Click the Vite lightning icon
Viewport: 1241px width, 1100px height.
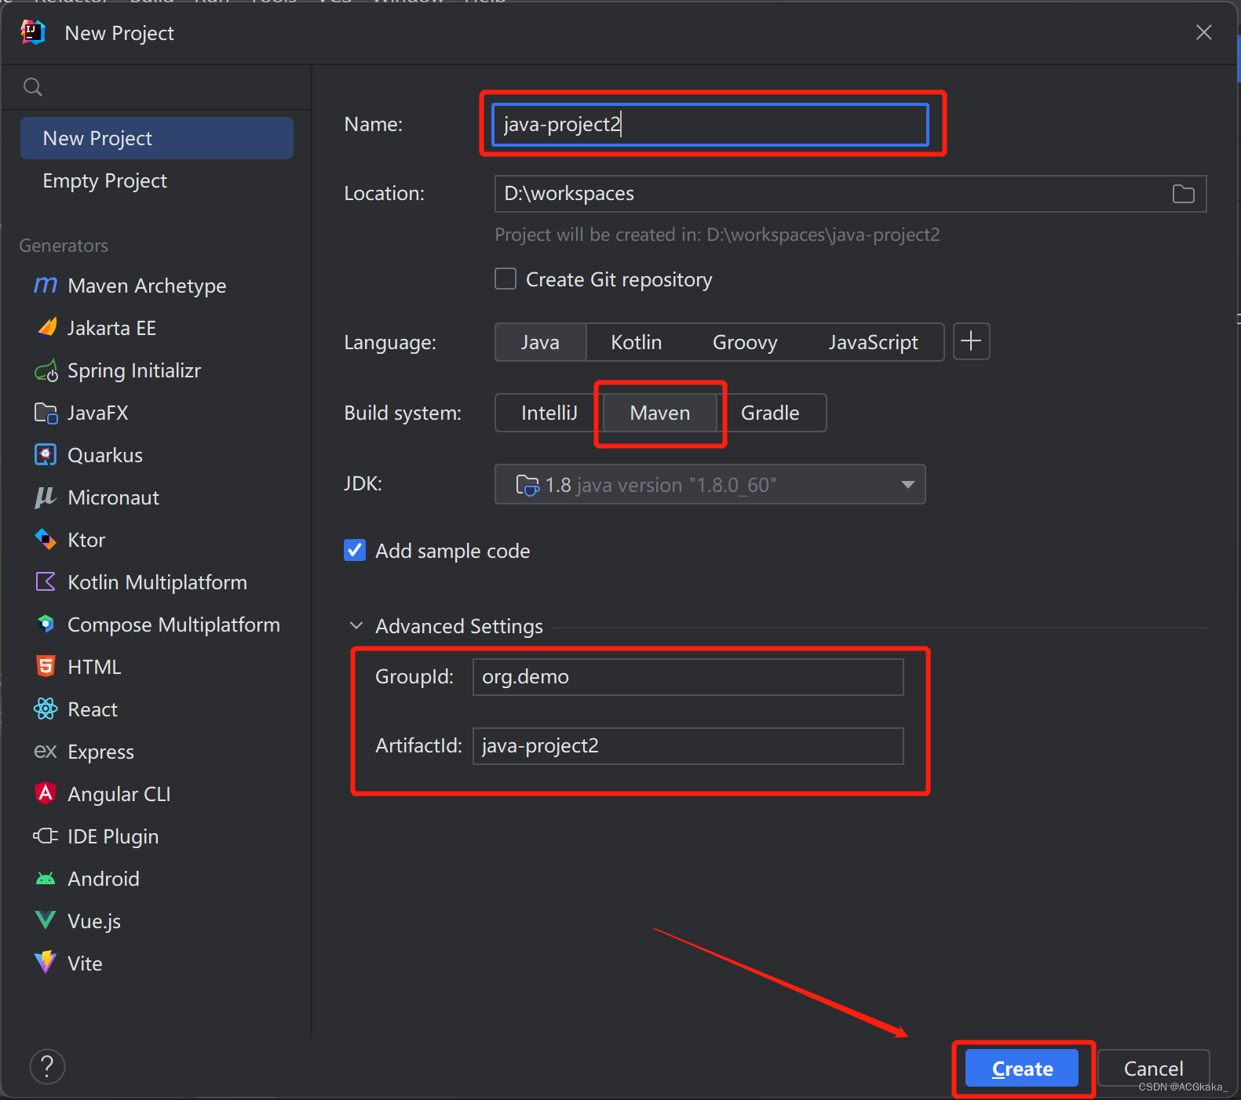pos(46,963)
